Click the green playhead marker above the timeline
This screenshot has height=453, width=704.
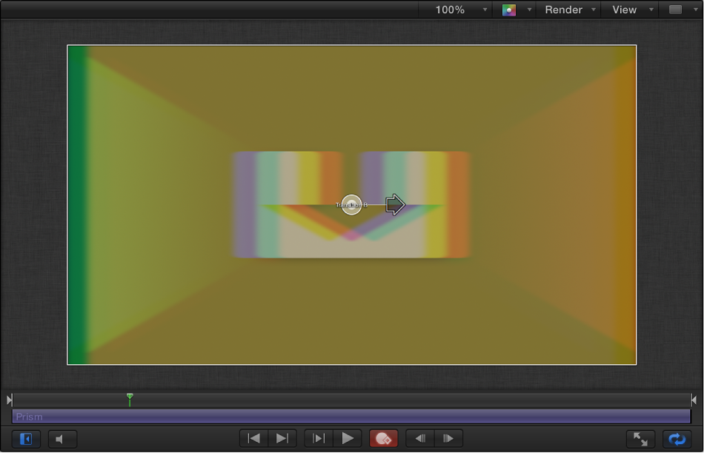pyautogui.click(x=130, y=400)
